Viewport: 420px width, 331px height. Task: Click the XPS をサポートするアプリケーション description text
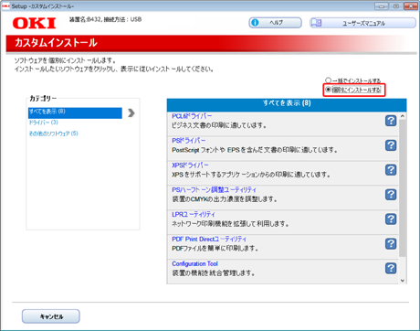click(251, 175)
